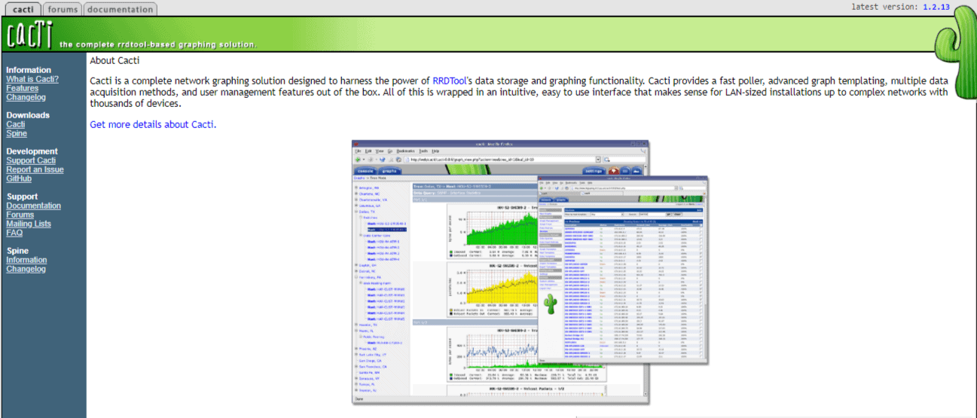Open Information link under Spine
This screenshot has width=977, height=418.
tap(26, 260)
